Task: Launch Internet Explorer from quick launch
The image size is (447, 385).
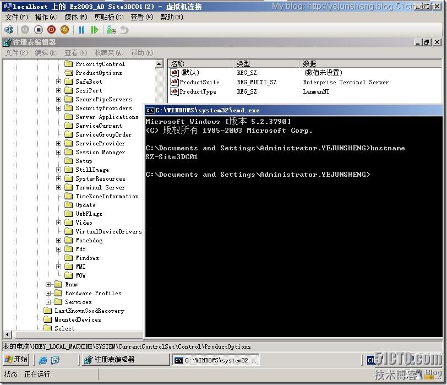Action: pos(43,360)
